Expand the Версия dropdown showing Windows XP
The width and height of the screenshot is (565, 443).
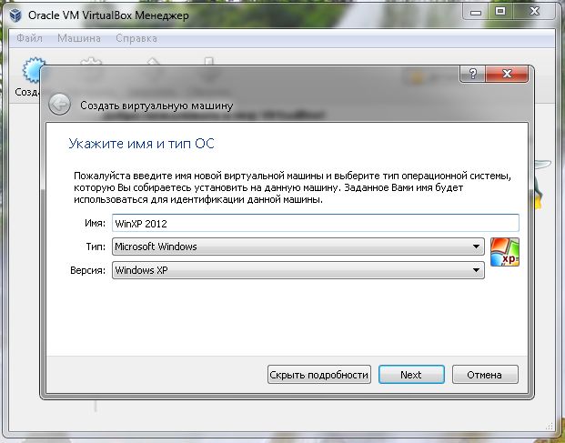298,271
